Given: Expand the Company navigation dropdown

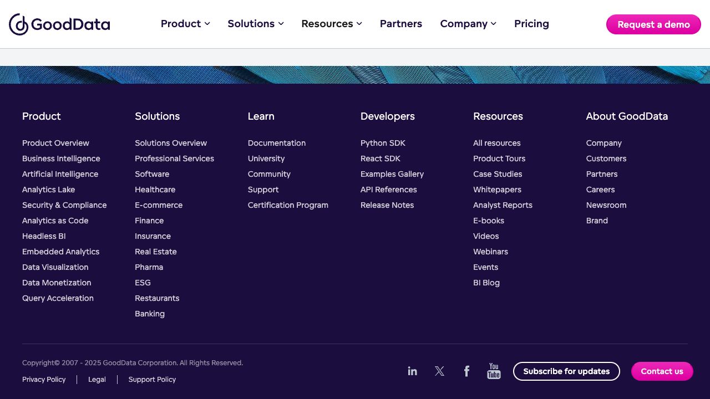Looking at the screenshot, I should pyautogui.click(x=468, y=24).
